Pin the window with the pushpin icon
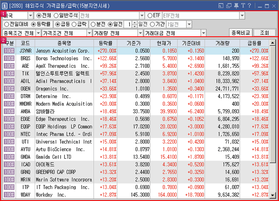Viewport: 279px width, 201px height. point(236,6)
